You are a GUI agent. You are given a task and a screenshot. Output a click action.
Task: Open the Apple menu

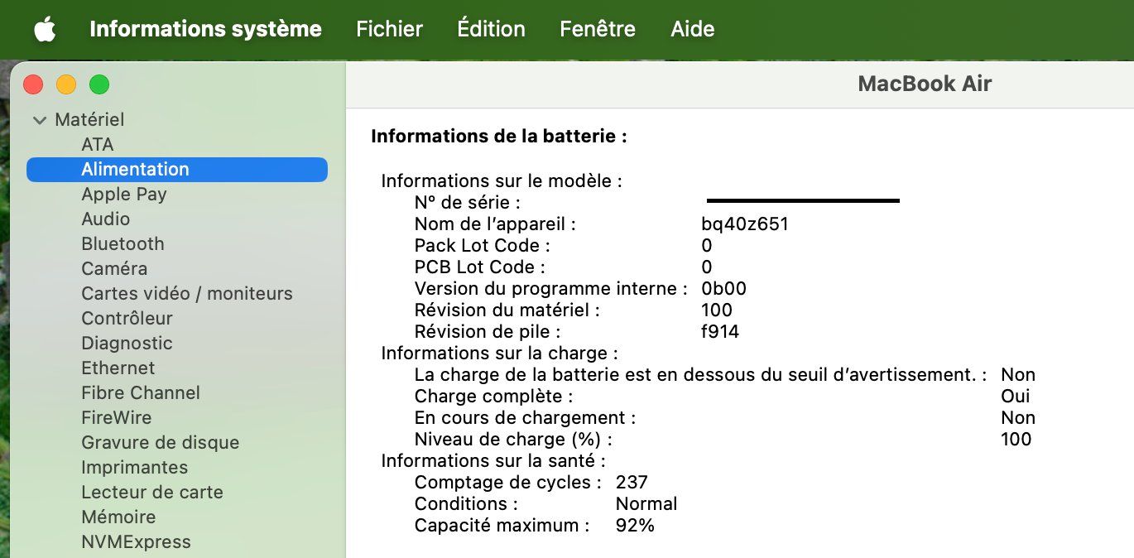click(45, 30)
